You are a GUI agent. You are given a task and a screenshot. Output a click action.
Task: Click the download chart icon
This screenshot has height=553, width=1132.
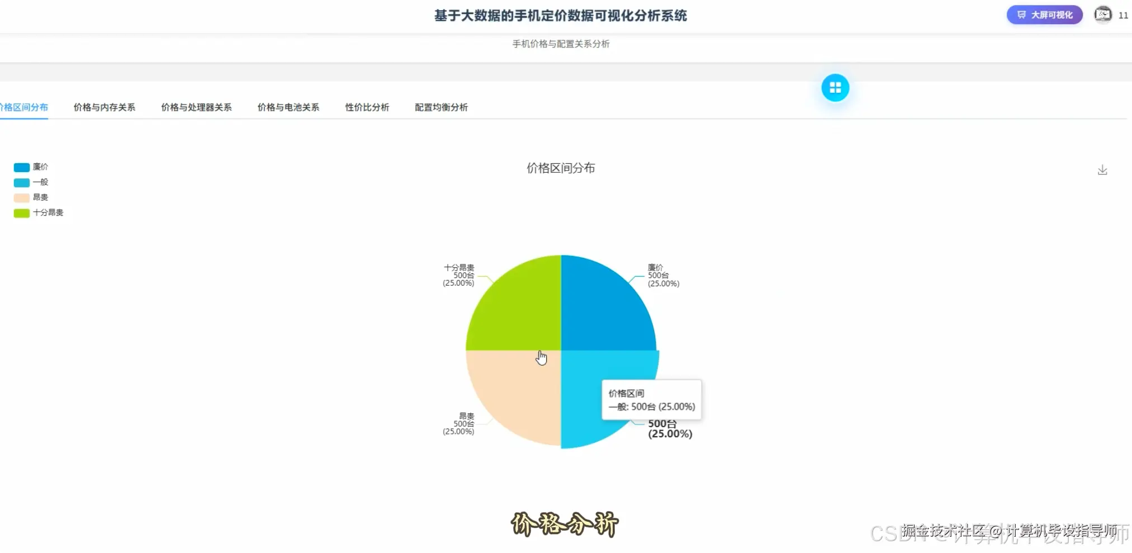(1102, 169)
